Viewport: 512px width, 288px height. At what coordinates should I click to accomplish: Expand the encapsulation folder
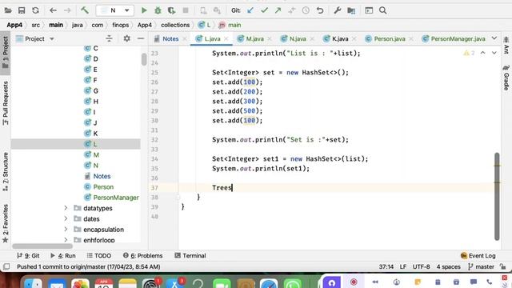click(66, 230)
